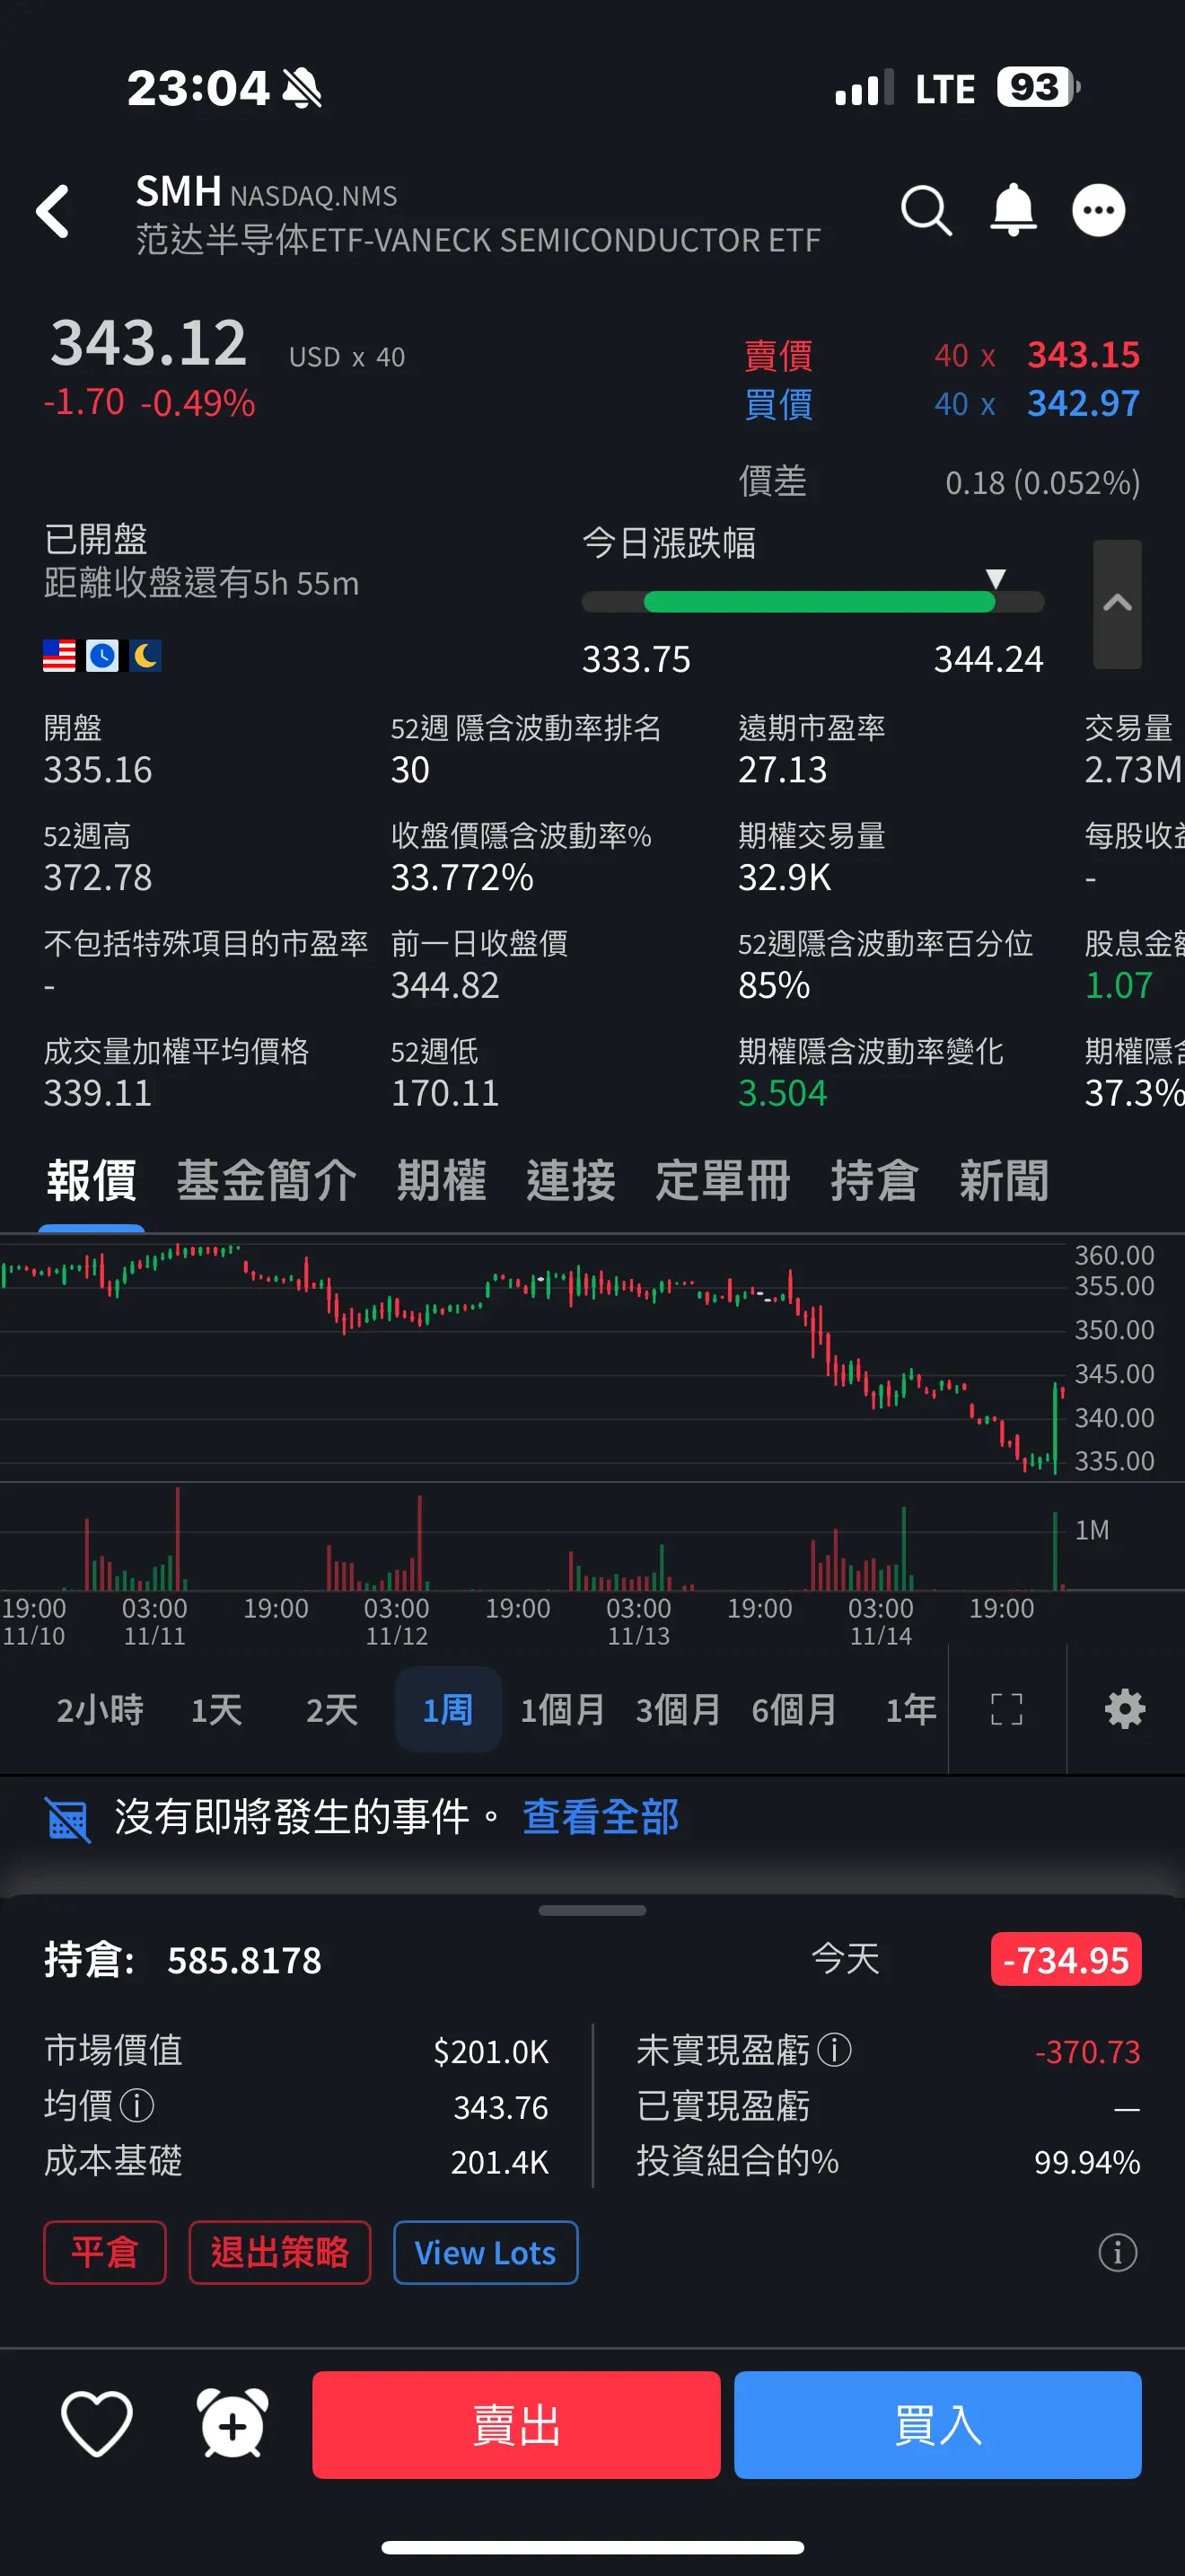The width and height of the screenshot is (1185, 2576).
Task: Switch to the 定單冊 tab
Action: point(723,1181)
